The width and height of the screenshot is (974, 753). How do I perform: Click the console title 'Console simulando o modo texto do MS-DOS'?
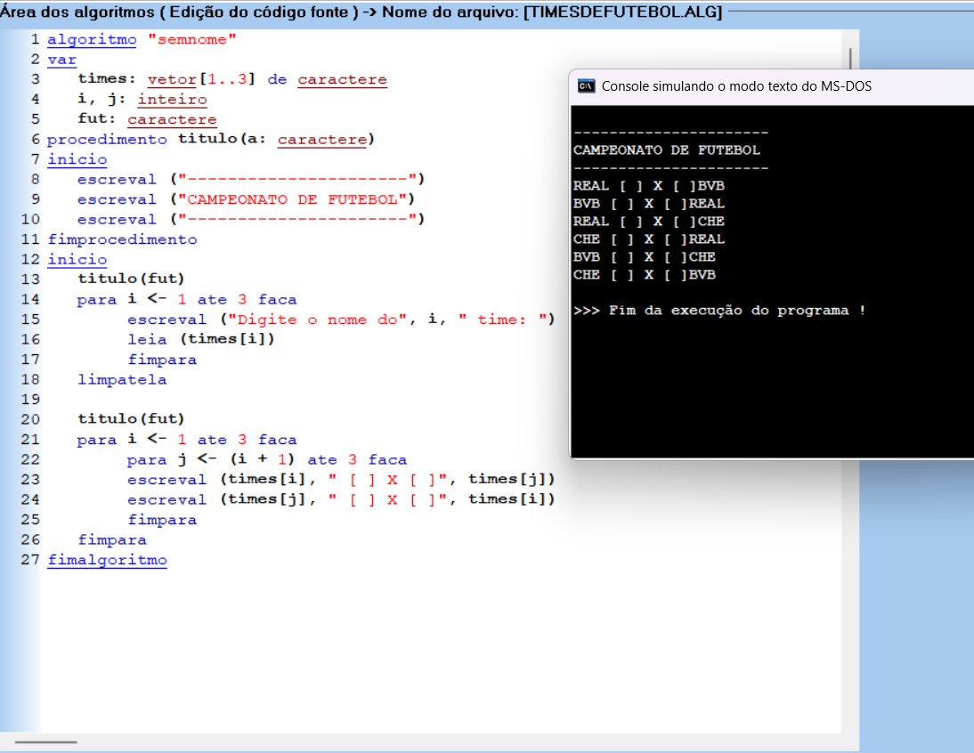[736, 86]
